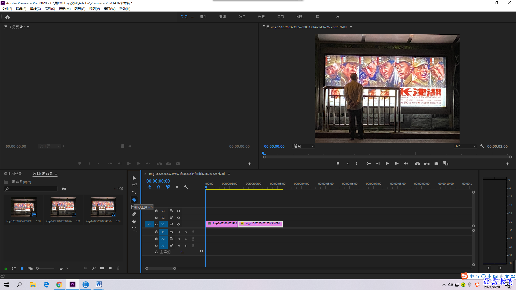The width and height of the screenshot is (516, 290).
Task: Select the Track Select Forward tool
Action: (134, 185)
